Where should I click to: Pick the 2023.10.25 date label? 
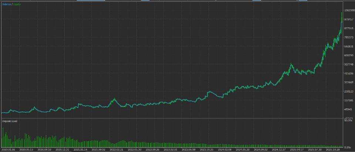coord(207,150)
